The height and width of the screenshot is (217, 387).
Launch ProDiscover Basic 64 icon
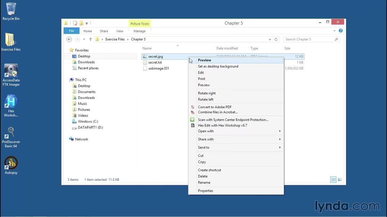click(11, 137)
